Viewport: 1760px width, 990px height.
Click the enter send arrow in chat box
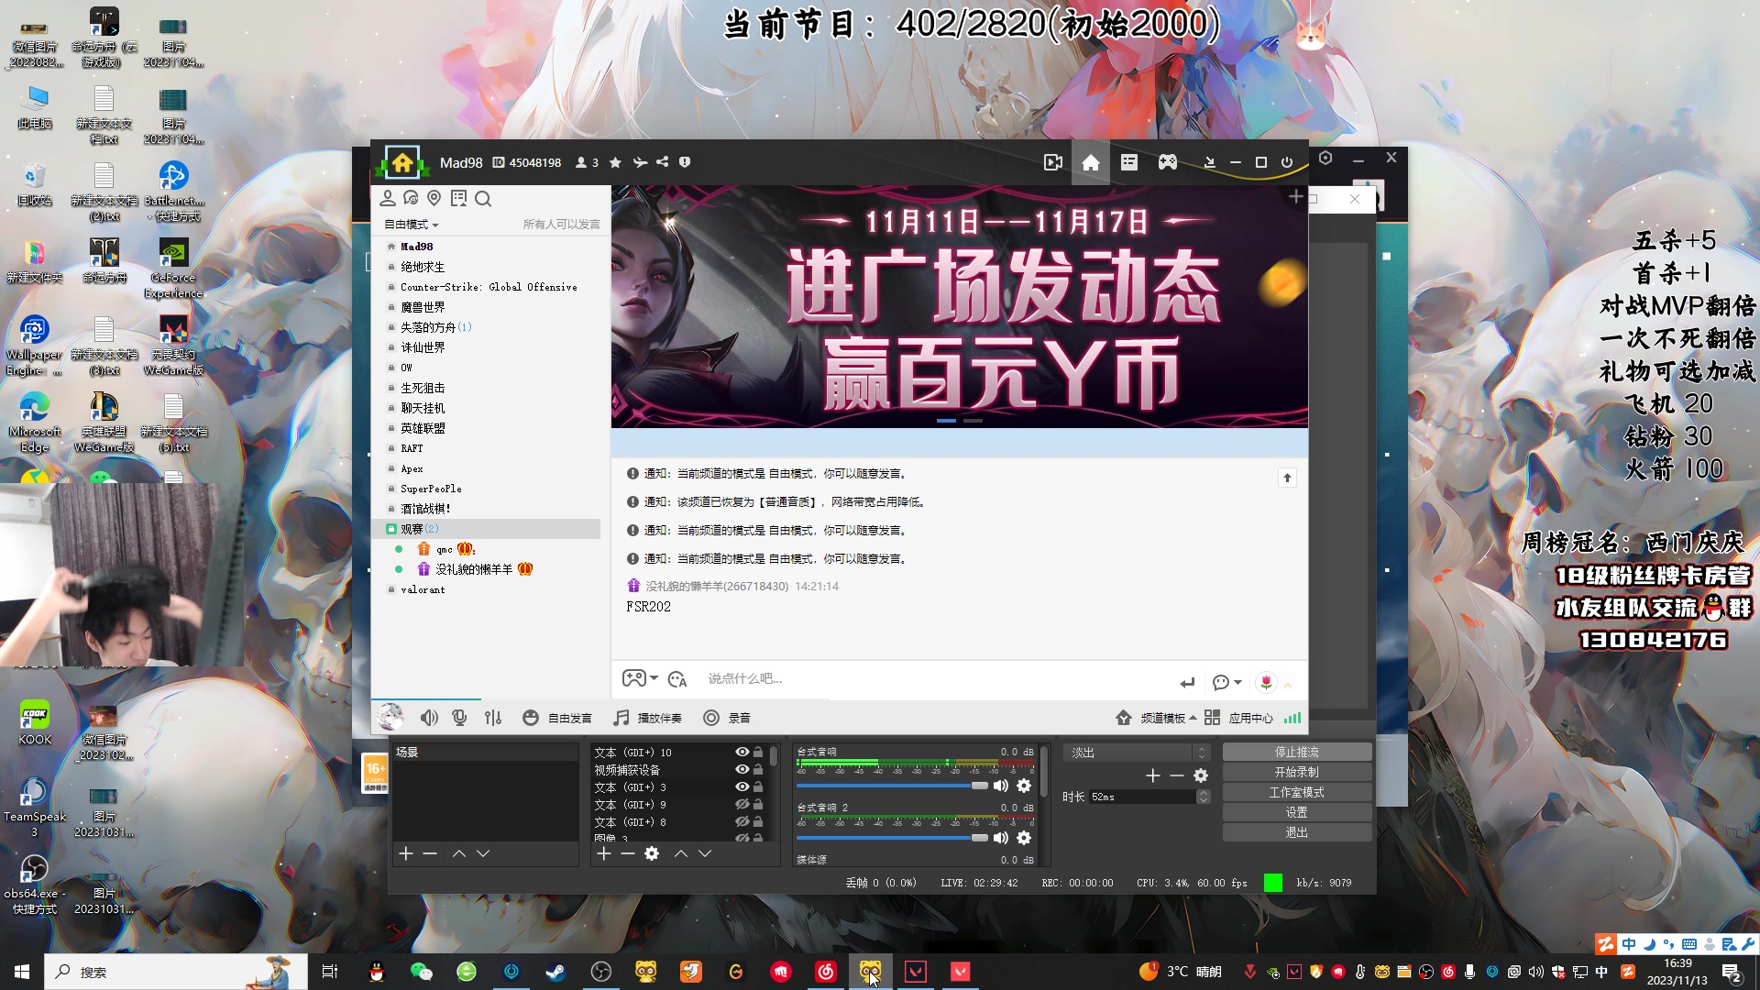pyautogui.click(x=1187, y=682)
